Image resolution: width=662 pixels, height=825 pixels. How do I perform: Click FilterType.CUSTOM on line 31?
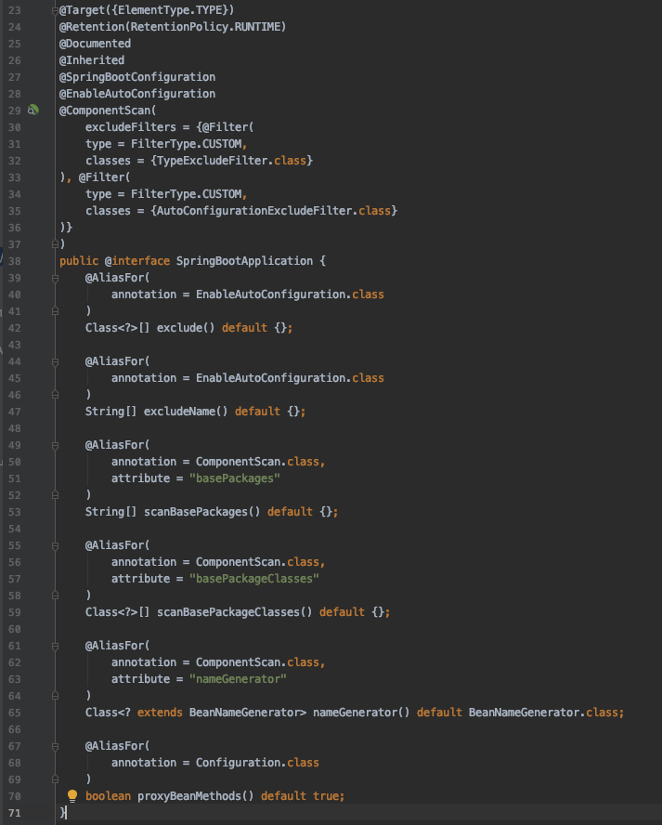click(186, 144)
